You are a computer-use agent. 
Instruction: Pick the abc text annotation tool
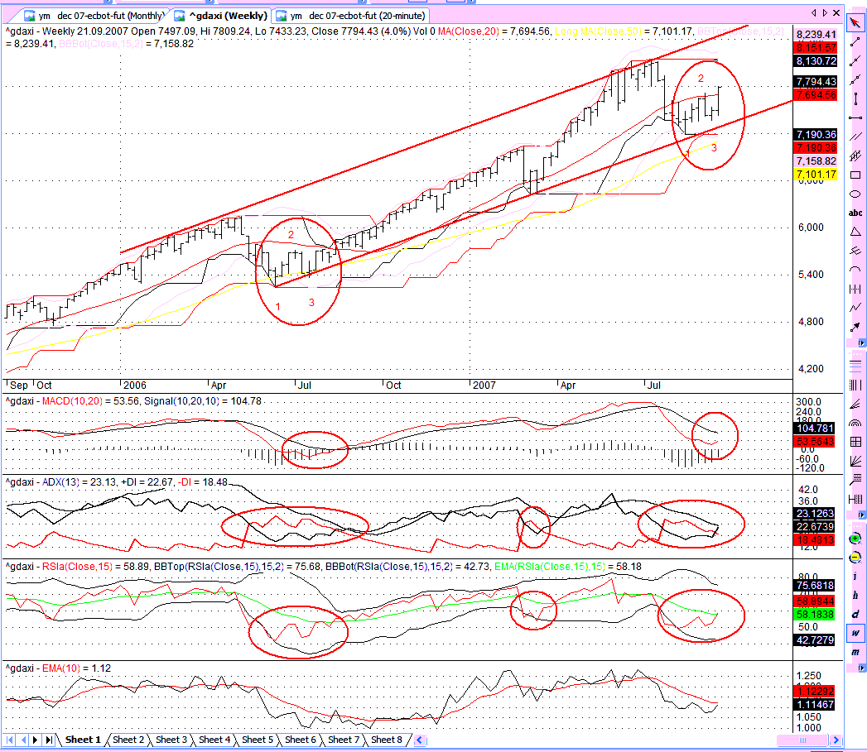(855, 213)
